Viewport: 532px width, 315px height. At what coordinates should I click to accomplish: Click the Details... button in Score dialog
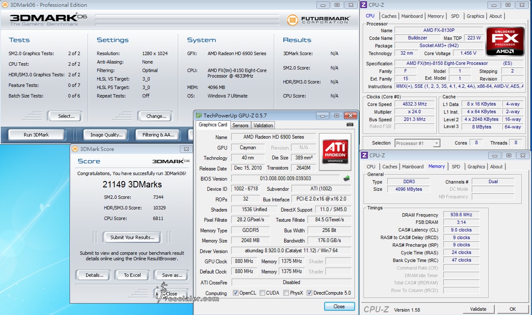click(94, 275)
